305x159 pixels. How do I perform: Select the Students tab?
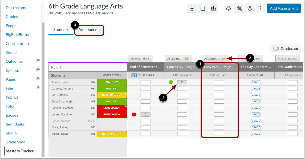pyautogui.click(x=61, y=29)
